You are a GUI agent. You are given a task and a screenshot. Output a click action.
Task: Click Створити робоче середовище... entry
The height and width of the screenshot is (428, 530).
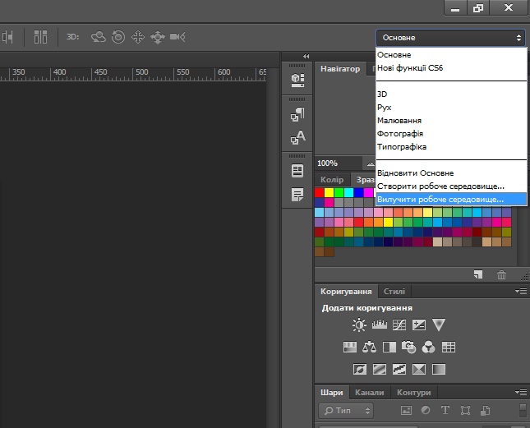(x=451, y=186)
